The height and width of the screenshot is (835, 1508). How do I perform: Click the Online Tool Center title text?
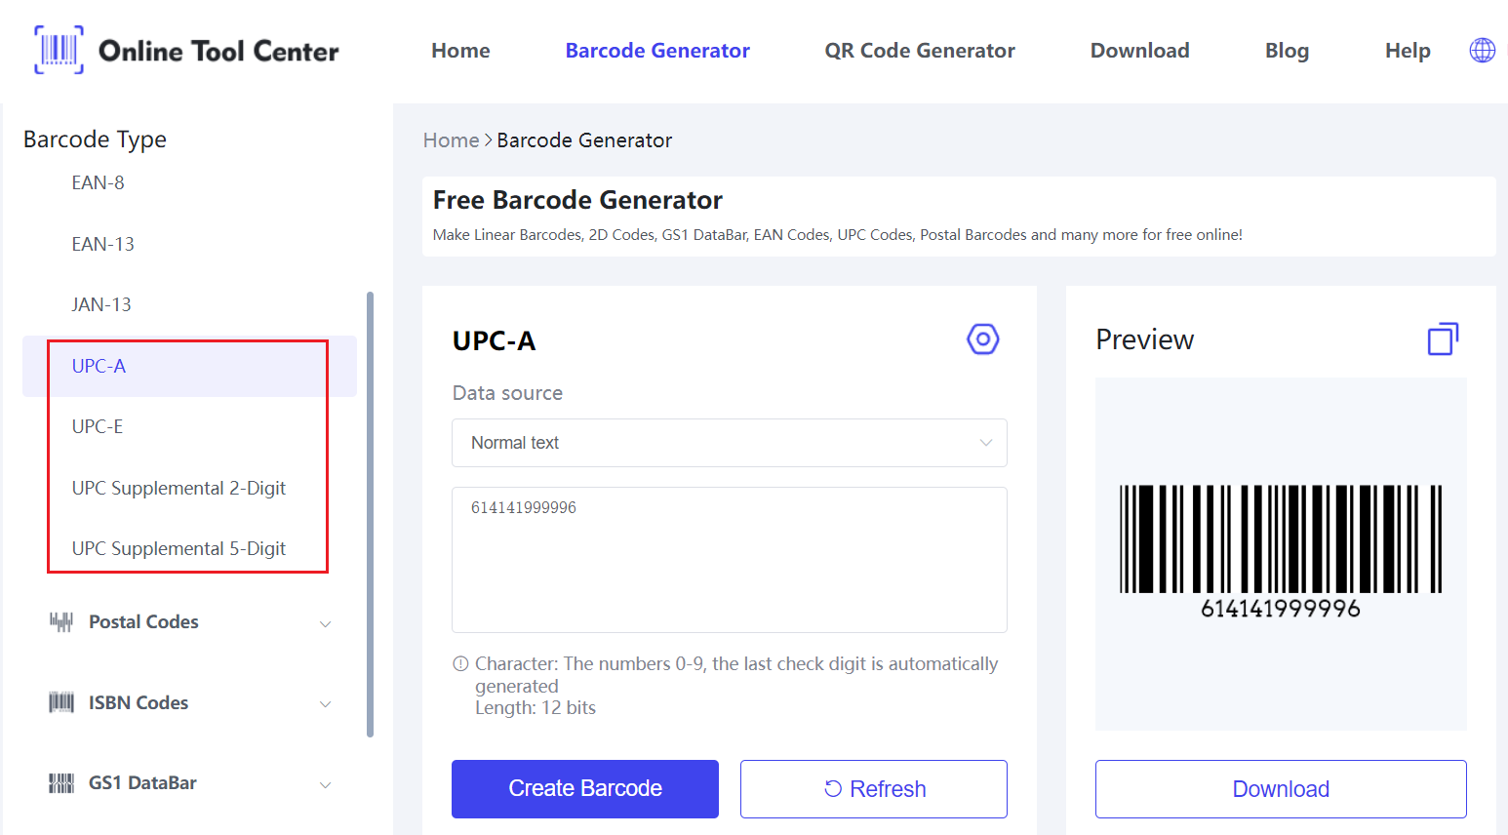218,51
